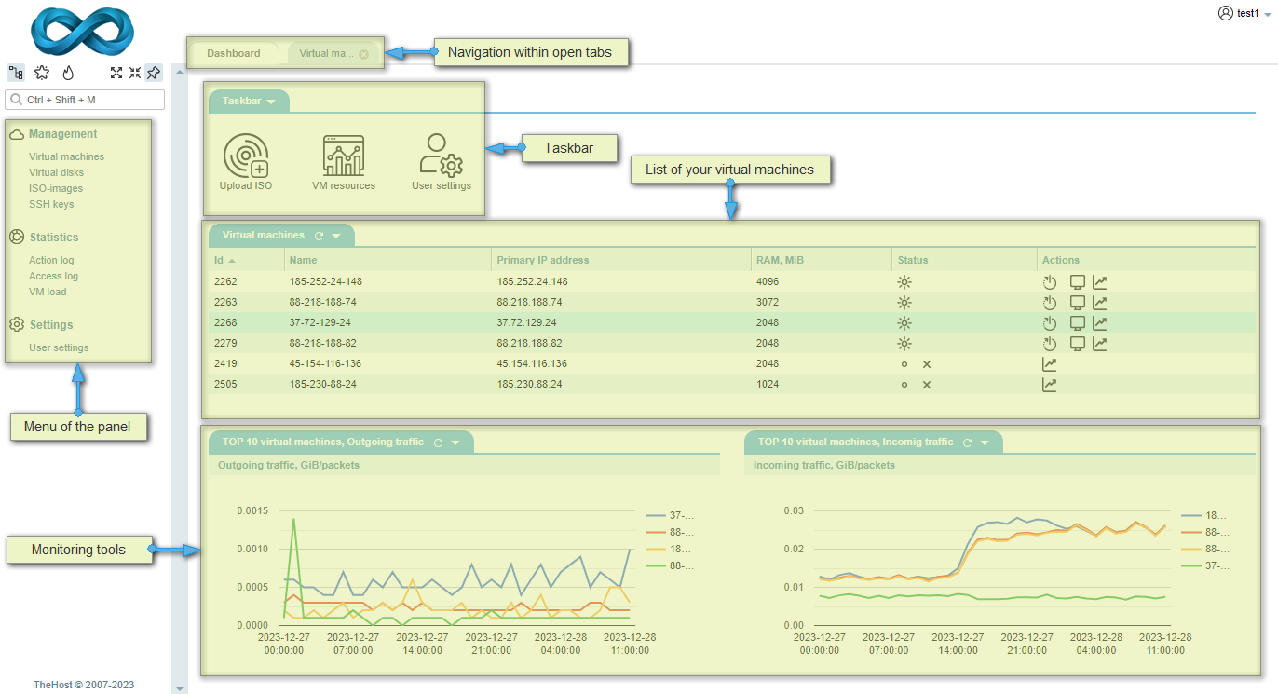This screenshot has width=1278, height=694.
Task: Sort by Primary IP address column header
Action: click(x=543, y=260)
